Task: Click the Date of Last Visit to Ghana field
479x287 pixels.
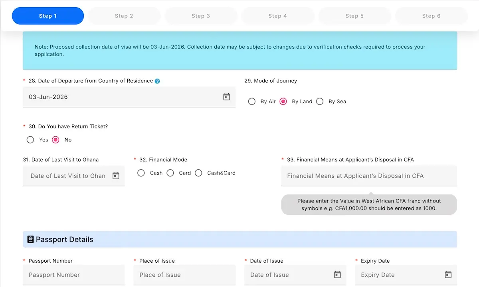Action: point(74,176)
